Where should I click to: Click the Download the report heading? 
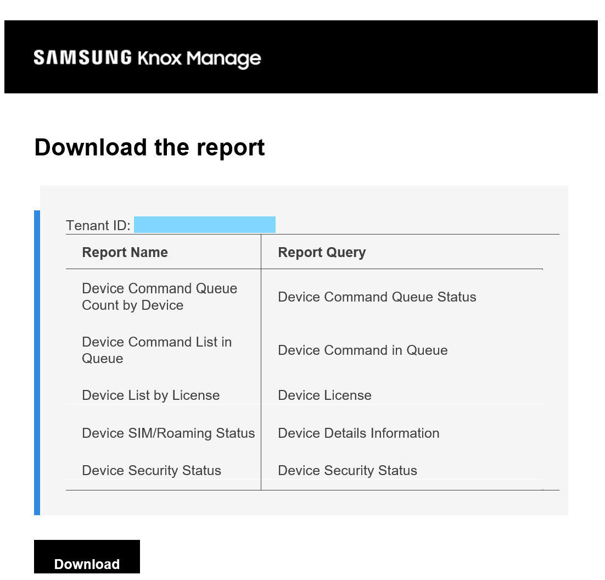149,147
